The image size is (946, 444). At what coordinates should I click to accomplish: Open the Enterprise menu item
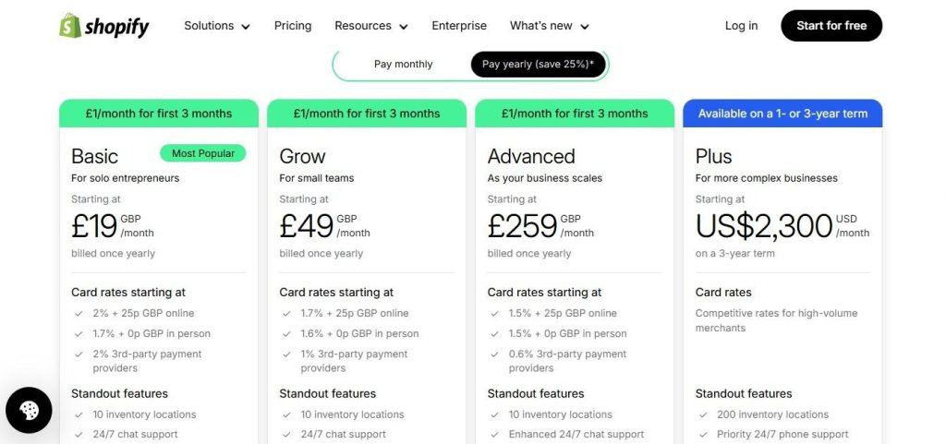click(x=459, y=26)
